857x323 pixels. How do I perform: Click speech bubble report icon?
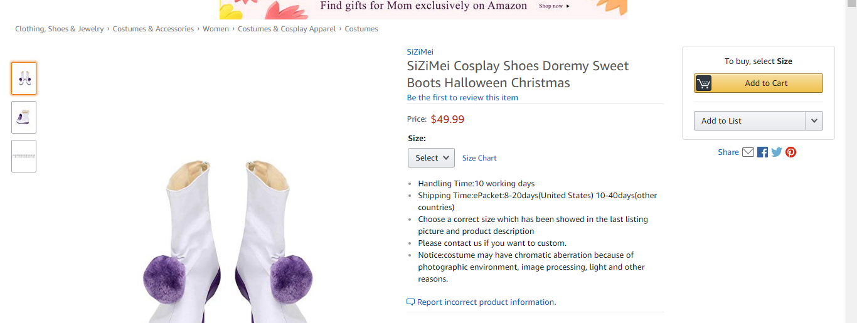point(410,302)
